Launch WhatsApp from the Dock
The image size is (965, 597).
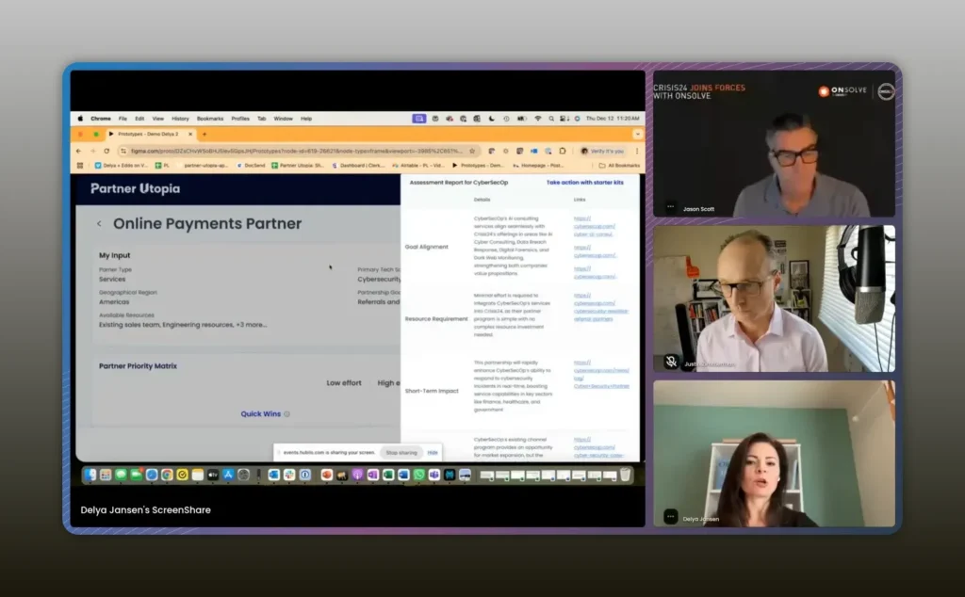[x=418, y=475]
